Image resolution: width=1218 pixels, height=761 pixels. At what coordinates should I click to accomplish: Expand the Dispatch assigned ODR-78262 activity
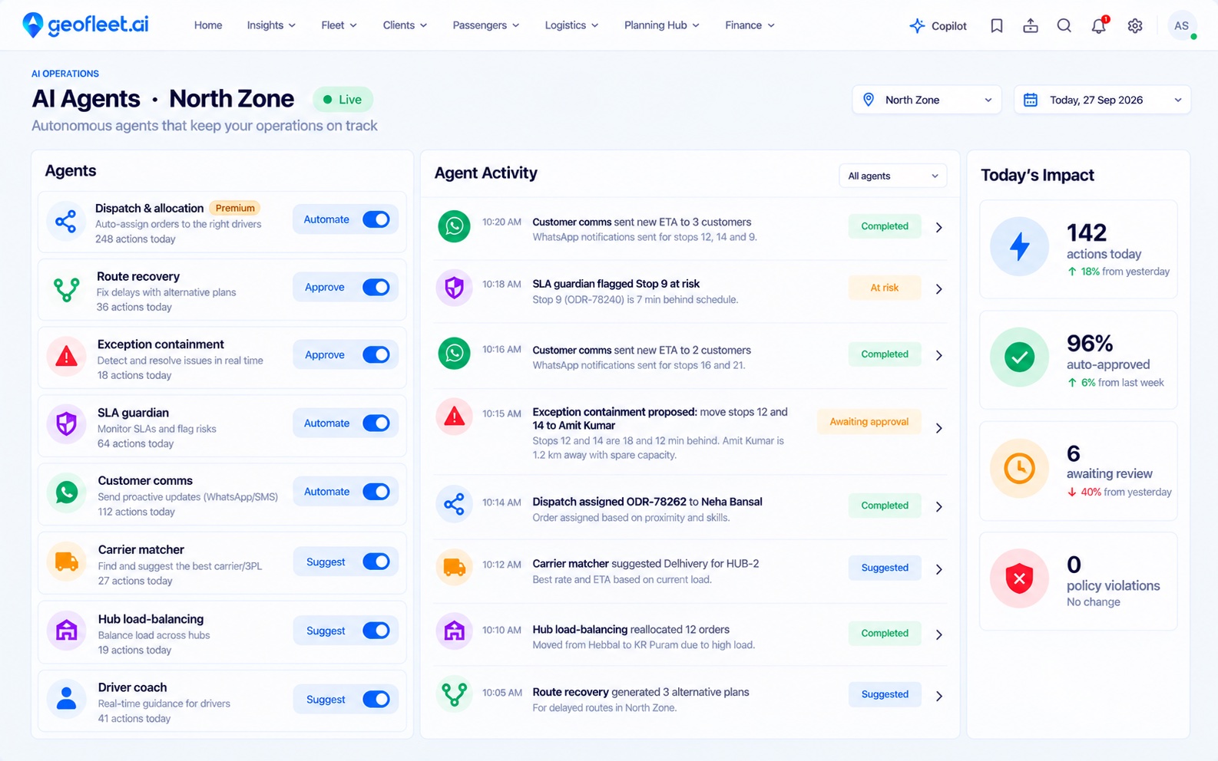click(x=938, y=506)
